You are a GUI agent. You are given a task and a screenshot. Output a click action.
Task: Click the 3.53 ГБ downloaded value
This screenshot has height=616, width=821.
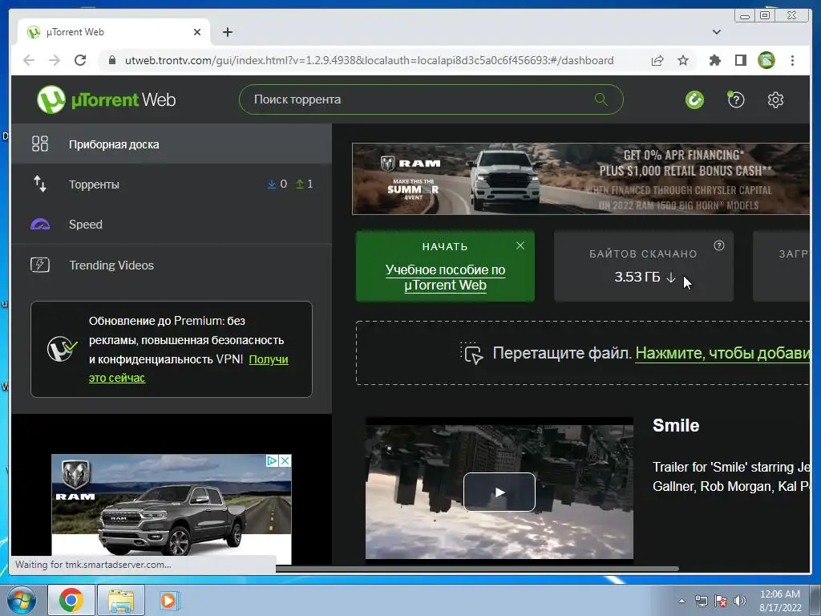(x=637, y=277)
